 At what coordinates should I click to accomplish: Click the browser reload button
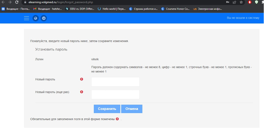click(x=17, y=2)
